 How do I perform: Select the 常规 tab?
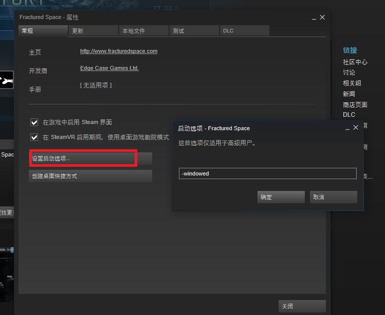(x=43, y=31)
